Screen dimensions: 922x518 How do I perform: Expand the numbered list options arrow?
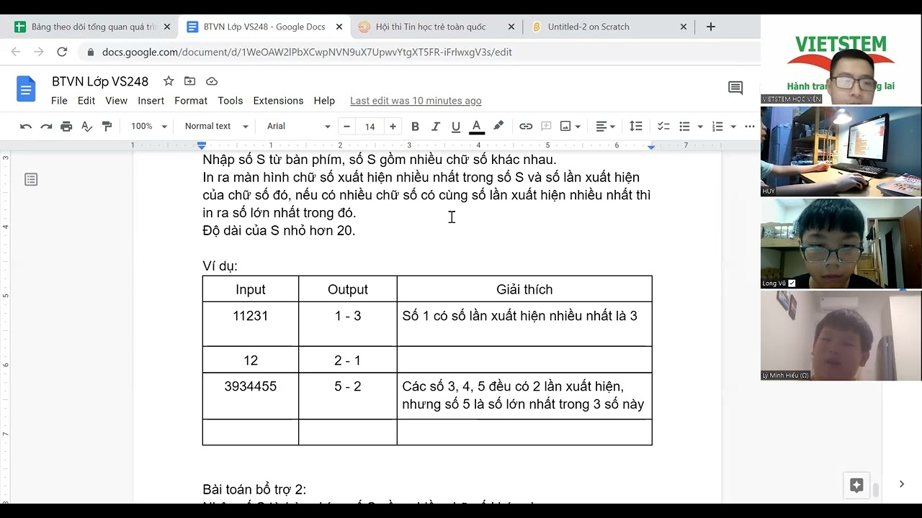coord(733,127)
